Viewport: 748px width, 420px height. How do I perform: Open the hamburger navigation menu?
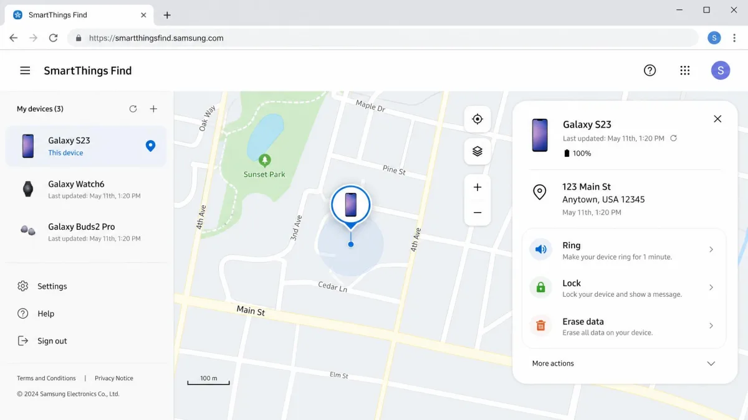pos(25,70)
